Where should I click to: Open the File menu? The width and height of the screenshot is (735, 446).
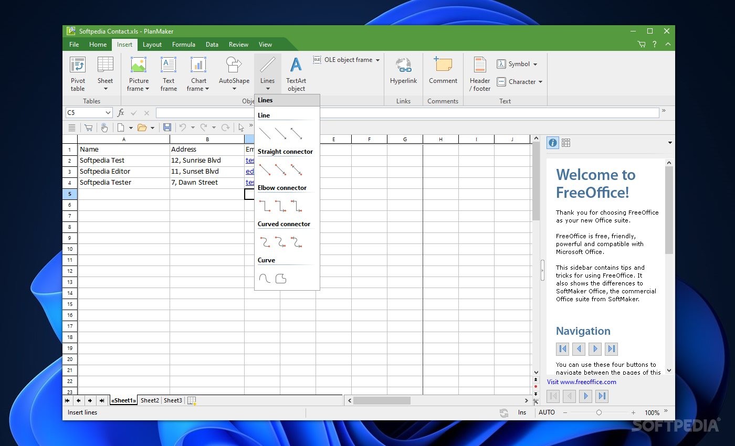(x=74, y=45)
